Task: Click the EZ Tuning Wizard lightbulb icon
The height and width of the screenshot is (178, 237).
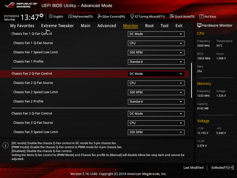Action: tap(132, 16)
